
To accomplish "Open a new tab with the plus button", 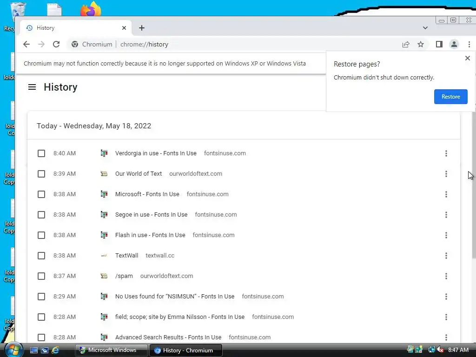I will (x=142, y=28).
